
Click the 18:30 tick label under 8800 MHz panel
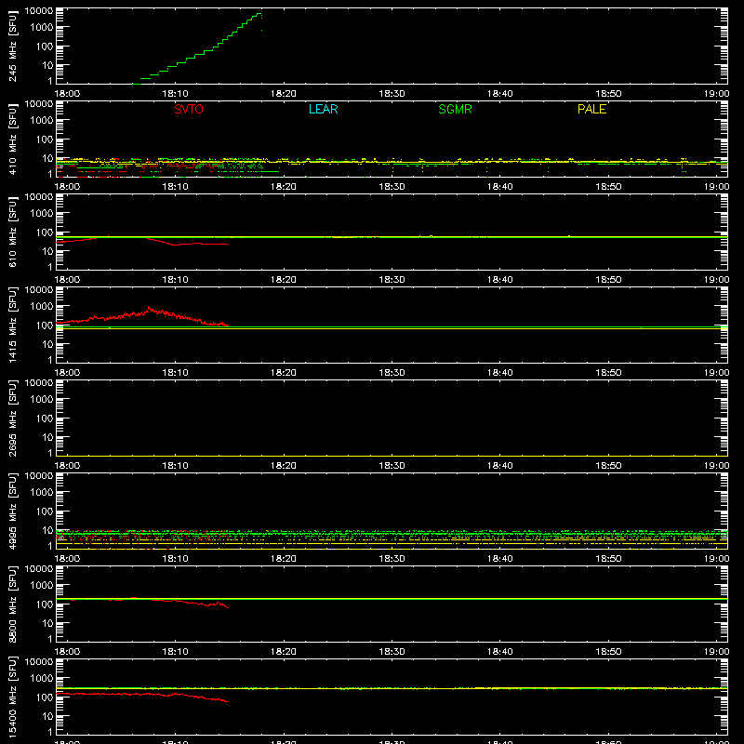(392, 652)
